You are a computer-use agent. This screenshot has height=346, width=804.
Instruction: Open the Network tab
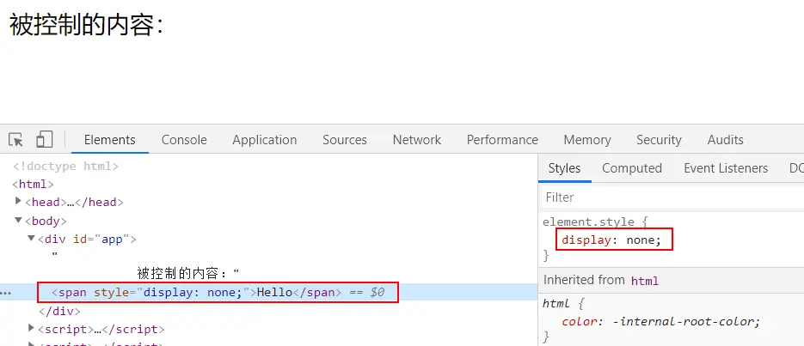[x=417, y=140]
